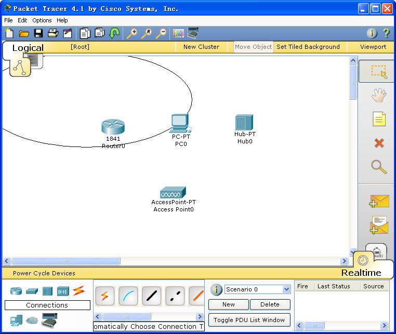Select the AccessPoint-PT device on canvas

[x=173, y=193]
